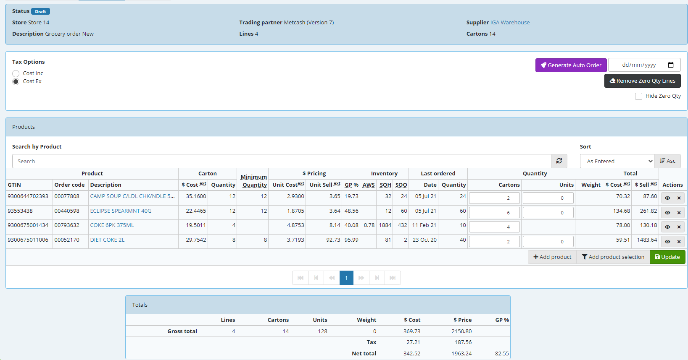Edit units quantity for ECLIPSE SPEARMNT

(548, 213)
